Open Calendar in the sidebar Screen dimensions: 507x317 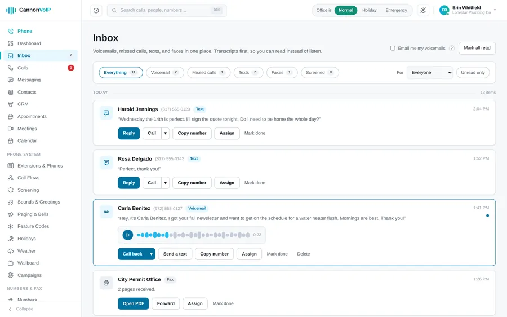click(x=41, y=140)
